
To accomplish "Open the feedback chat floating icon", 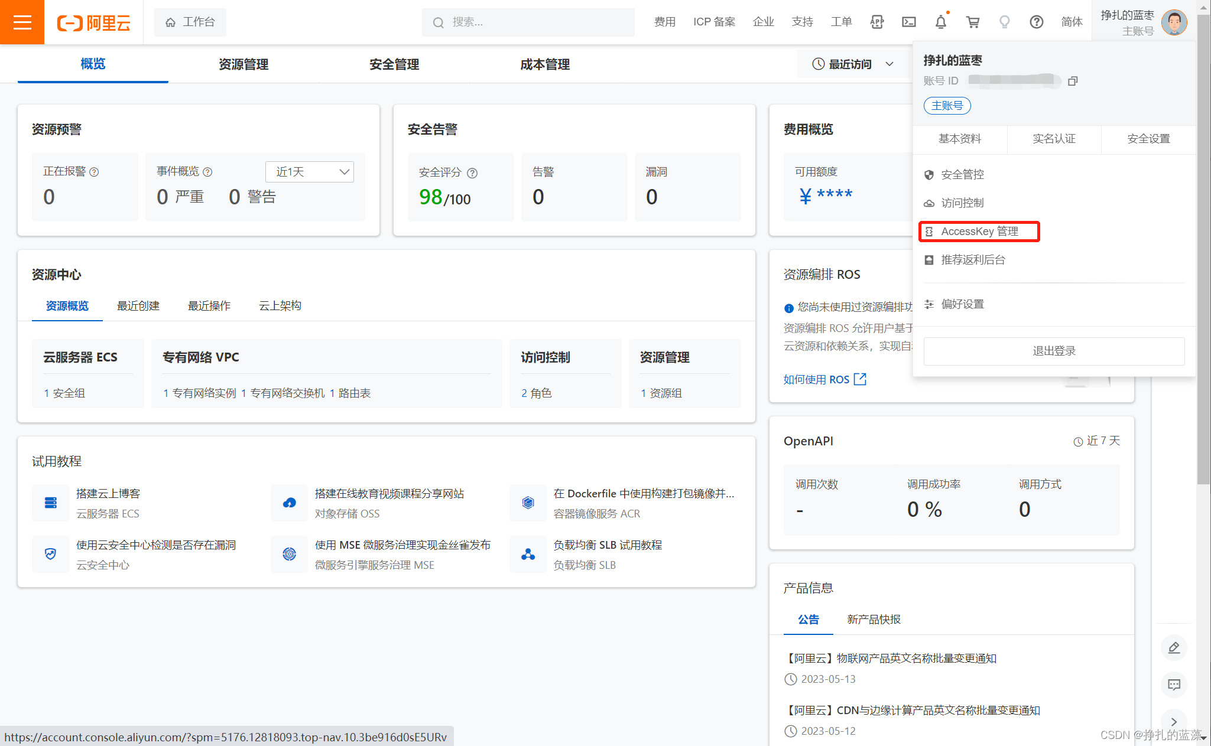I will click(x=1174, y=685).
